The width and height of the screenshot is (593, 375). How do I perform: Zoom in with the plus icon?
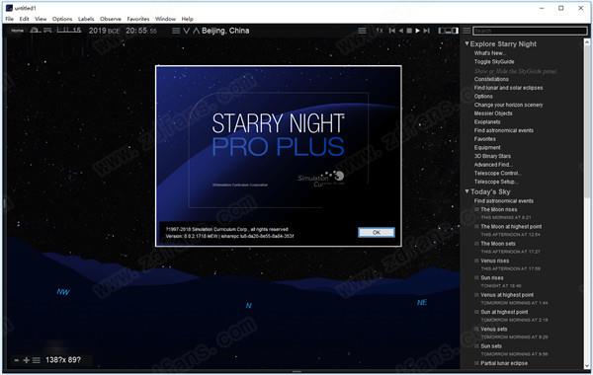point(26,360)
